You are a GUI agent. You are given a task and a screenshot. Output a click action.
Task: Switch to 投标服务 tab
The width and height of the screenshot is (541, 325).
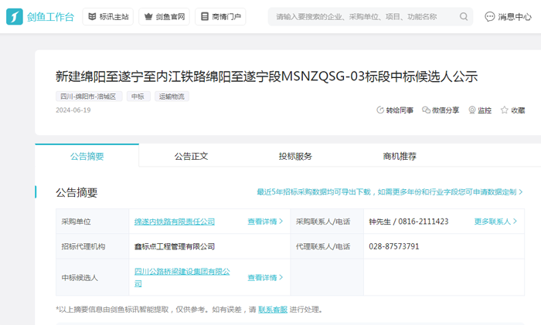click(295, 156)
